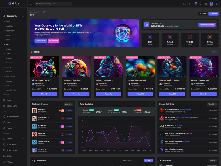Click the Likes heart icon

coord(190,37)
